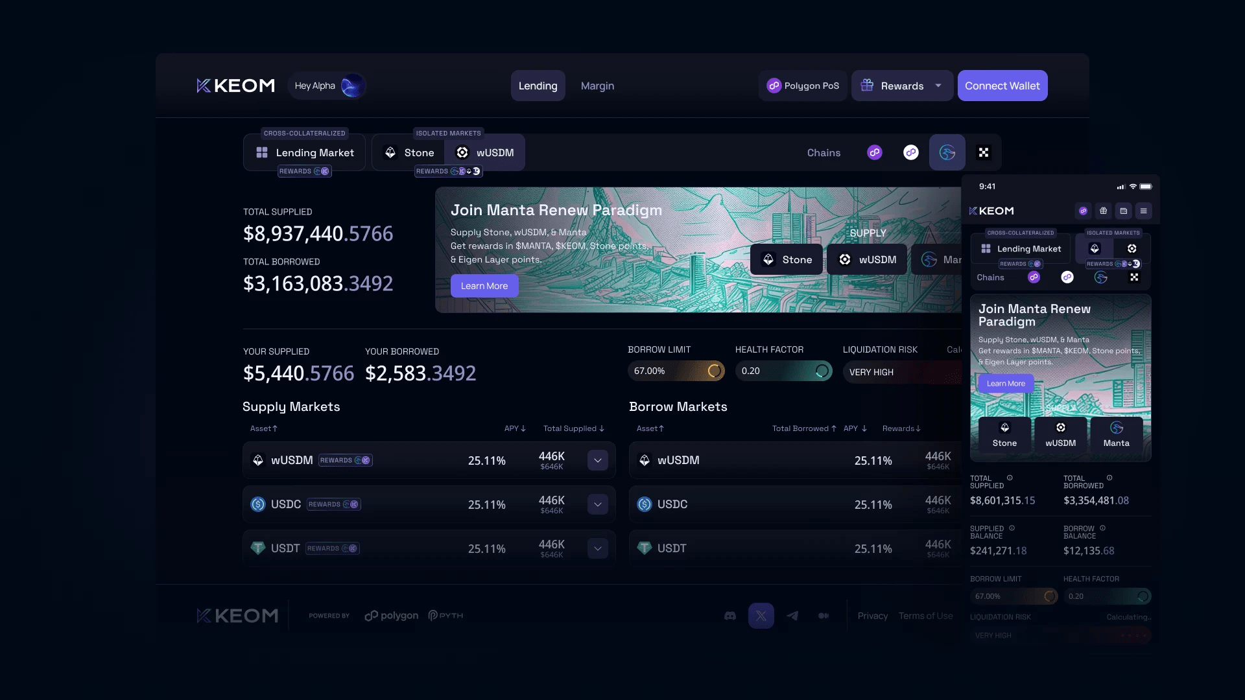The image size is (1245, 700).
Task: Sort borrow markets by Total Borrowed
Action: tap(804, 428)
